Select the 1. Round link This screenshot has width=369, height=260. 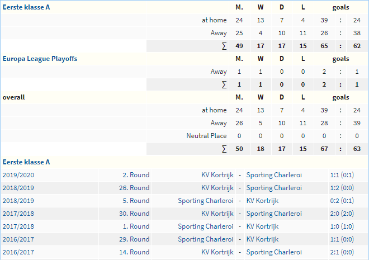point(136,226)
